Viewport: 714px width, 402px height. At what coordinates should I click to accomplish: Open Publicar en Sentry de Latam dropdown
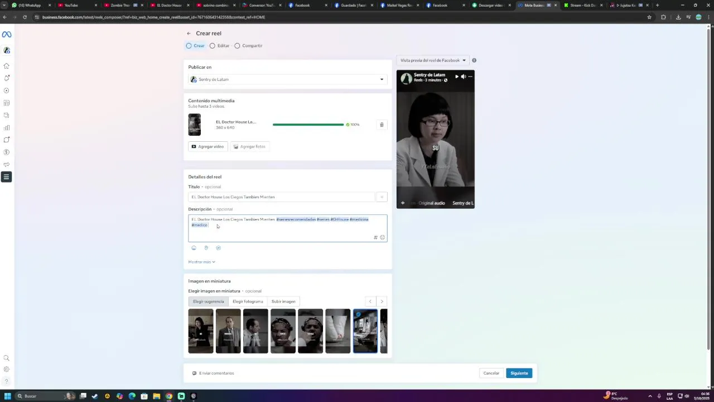pyautogui.click(x=287, y=79)
